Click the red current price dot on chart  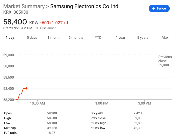click(26, 88)
